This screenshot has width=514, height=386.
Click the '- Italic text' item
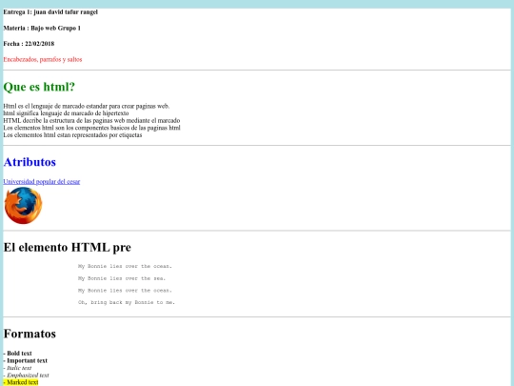(x=17, y=368)
